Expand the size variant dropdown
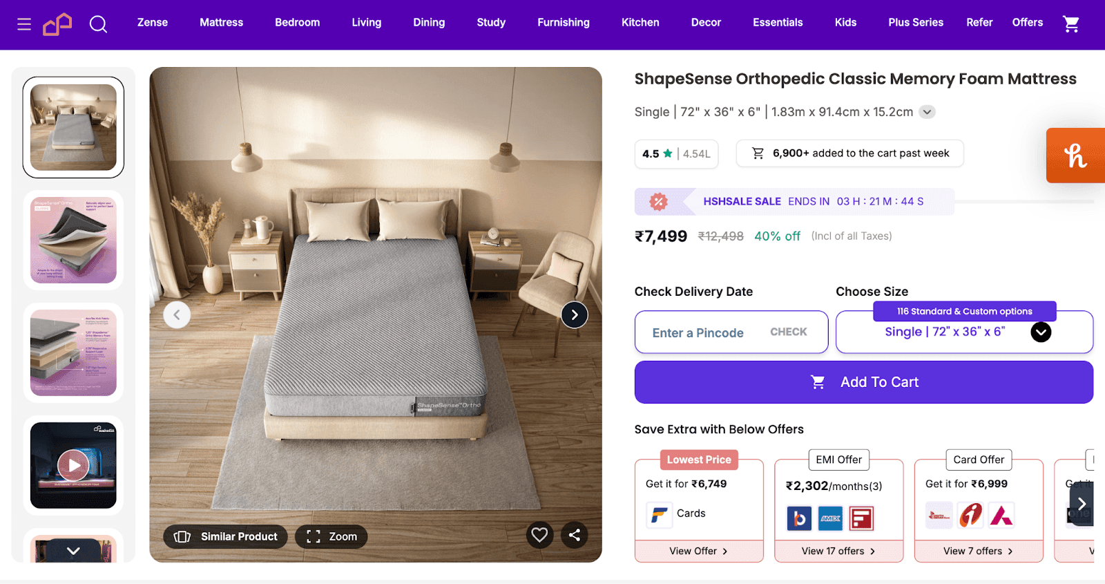The width and height of the screenshot is (1105, 584). (1040, 332)
